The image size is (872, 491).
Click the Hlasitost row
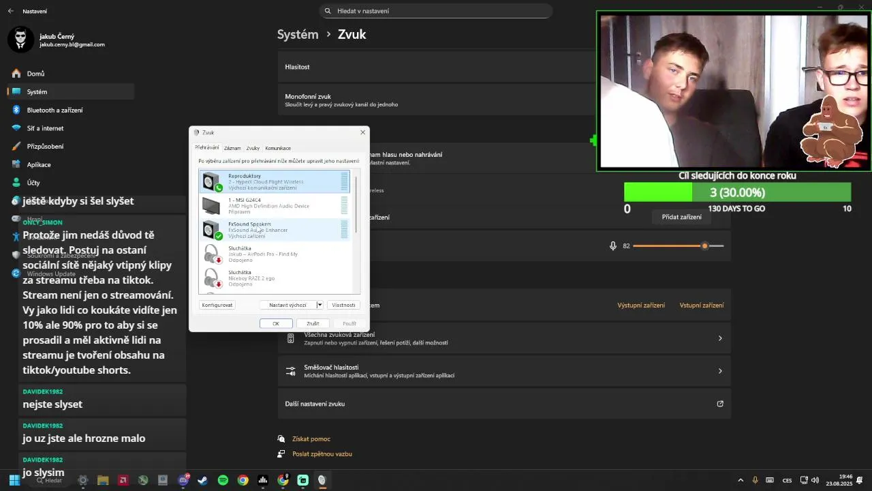click(x=437, y=67)
